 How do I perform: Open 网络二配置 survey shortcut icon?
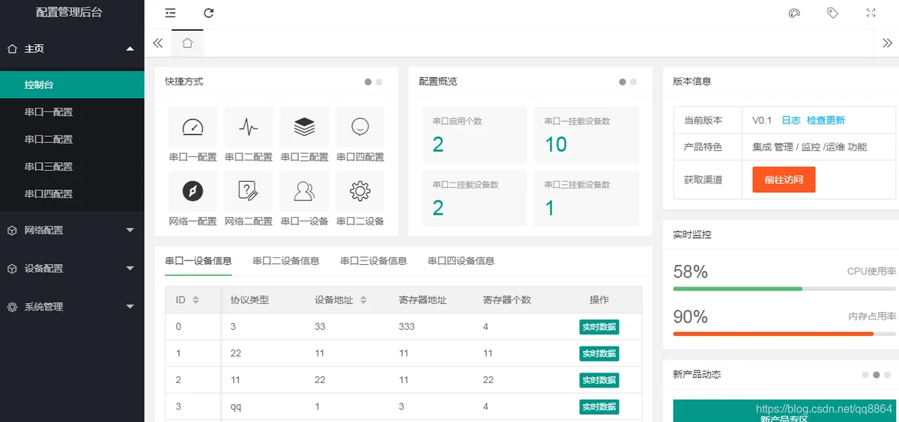[249, 192]
